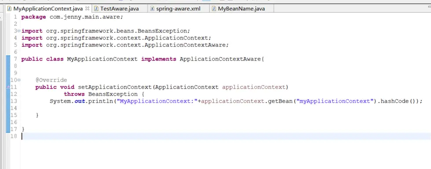431x169 pixels.
Task: Switch to the spring-aware.xml tab
Action: (178, 9)
